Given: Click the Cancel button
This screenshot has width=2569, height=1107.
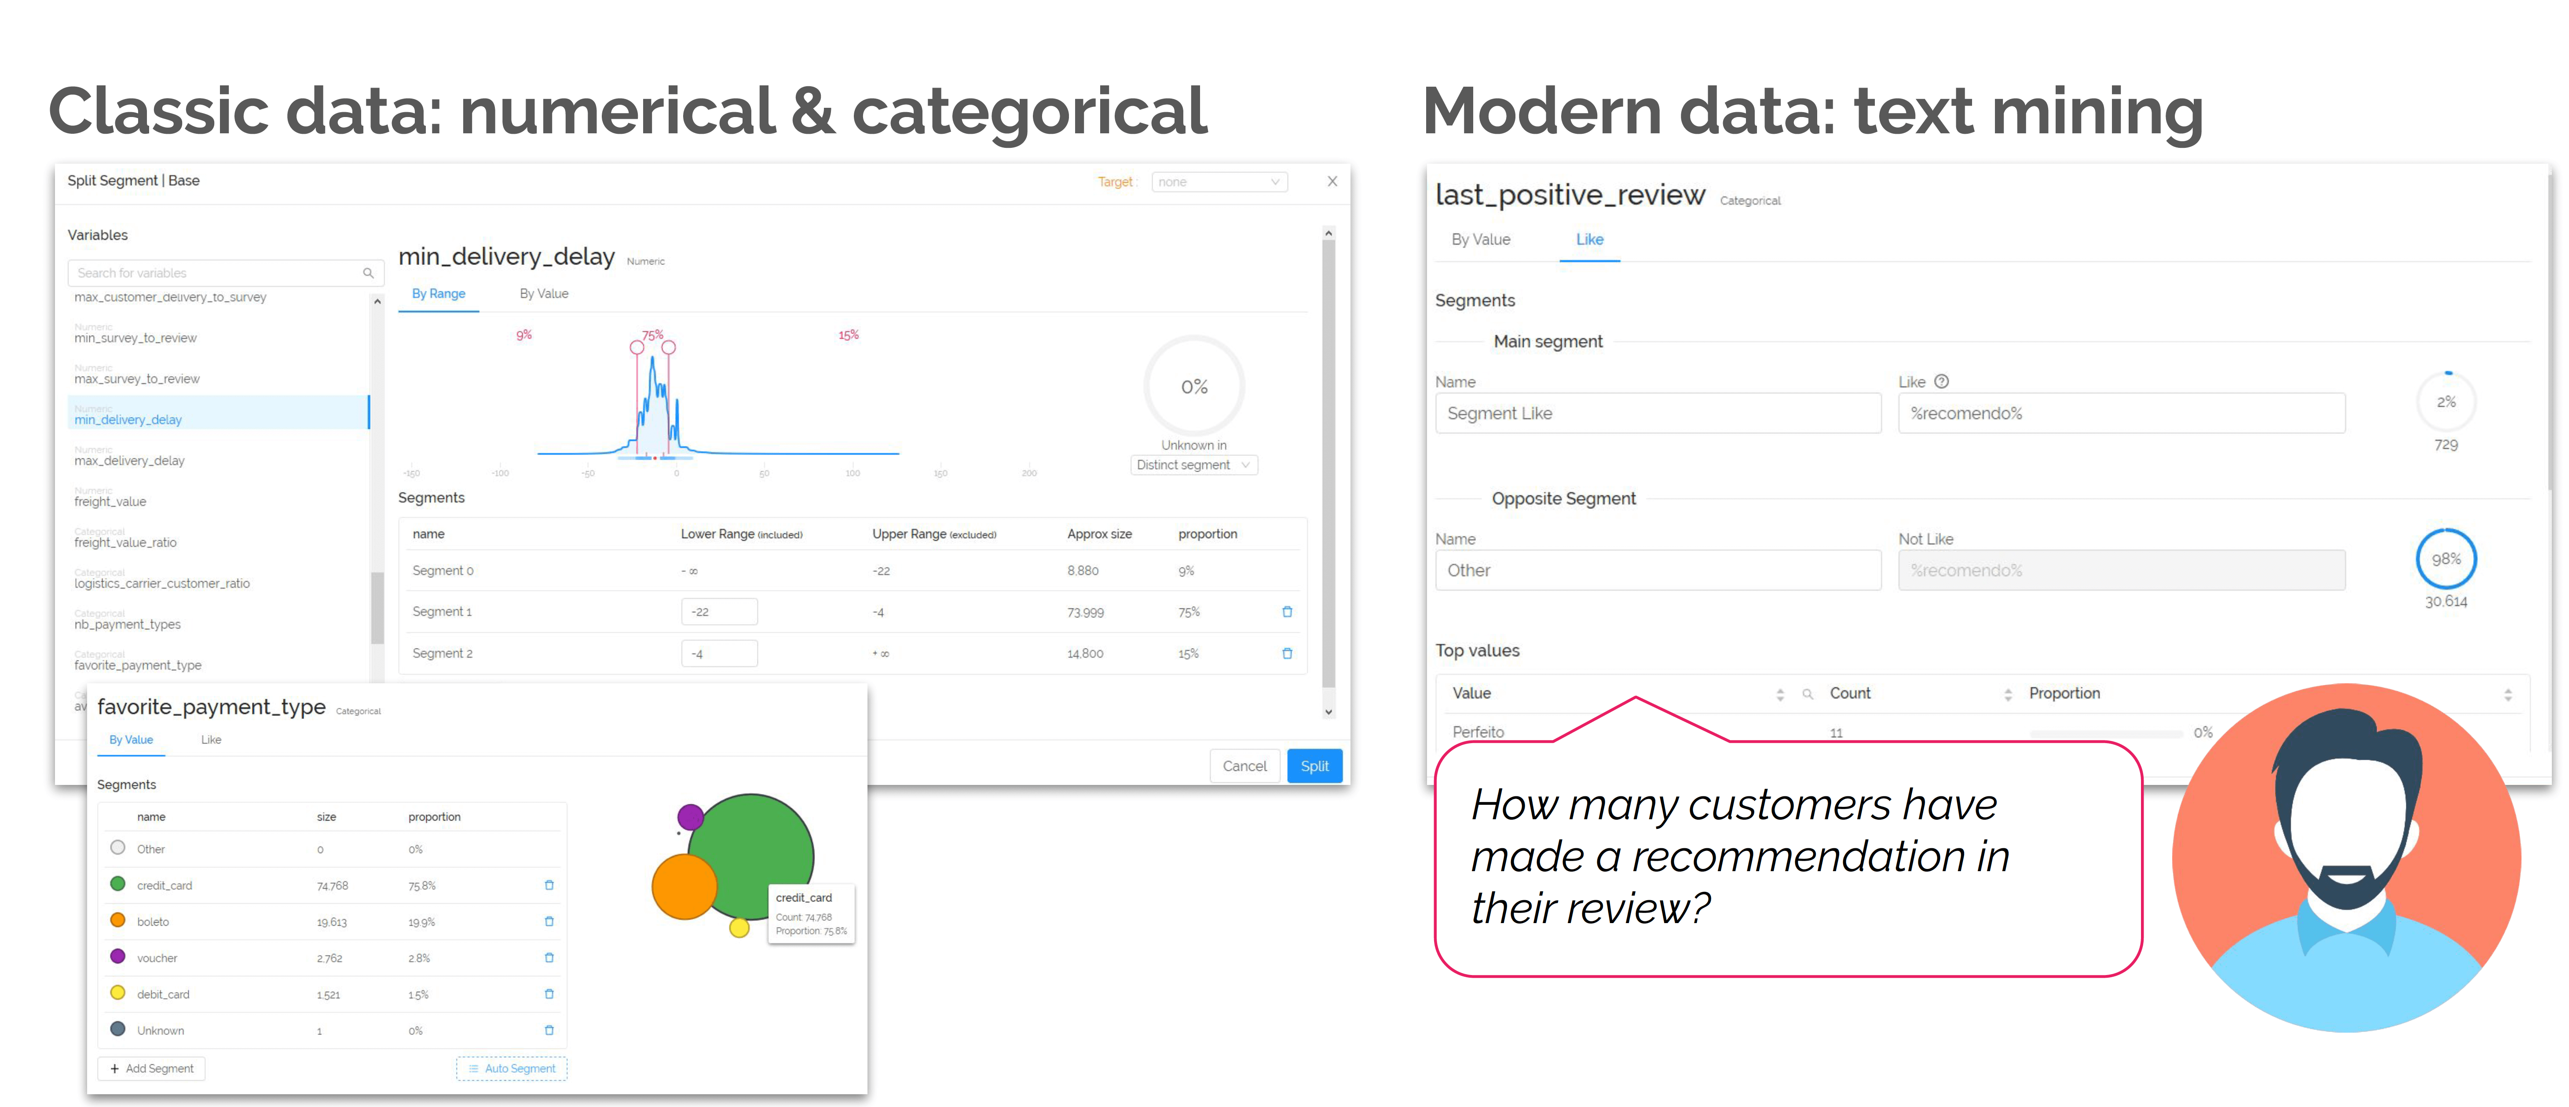Looking at the screenshot, I should (x=1244, y=766).
